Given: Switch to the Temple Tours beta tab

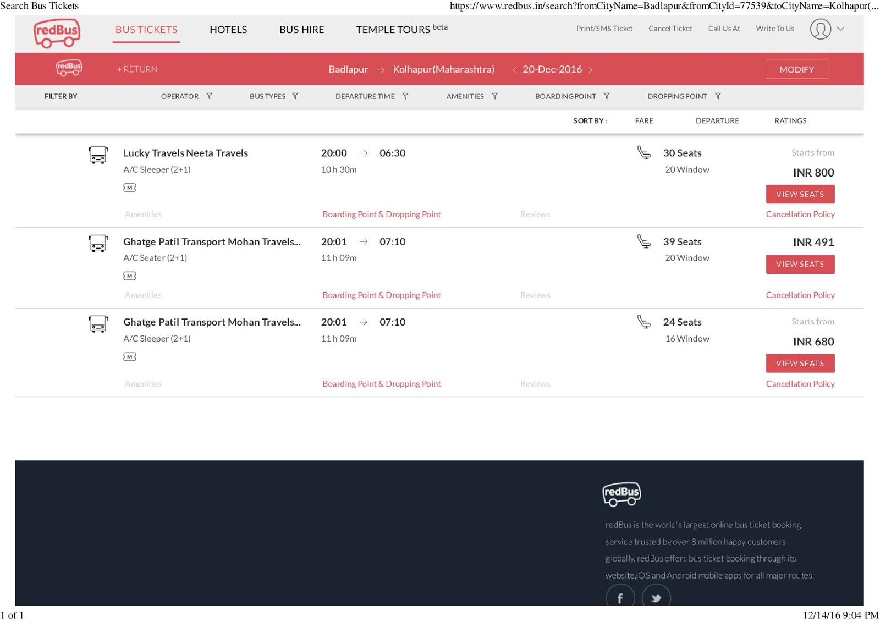Looking at the screenshot, I should point(402,29).
